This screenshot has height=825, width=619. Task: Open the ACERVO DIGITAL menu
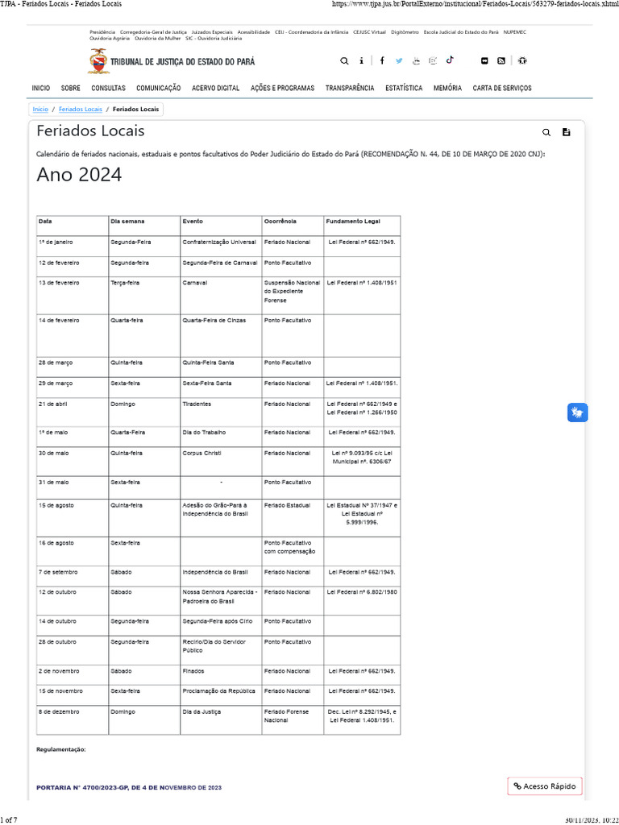click(215, 88)
